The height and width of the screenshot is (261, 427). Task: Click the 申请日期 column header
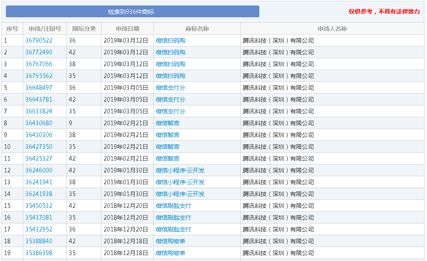tap(127, 29)
